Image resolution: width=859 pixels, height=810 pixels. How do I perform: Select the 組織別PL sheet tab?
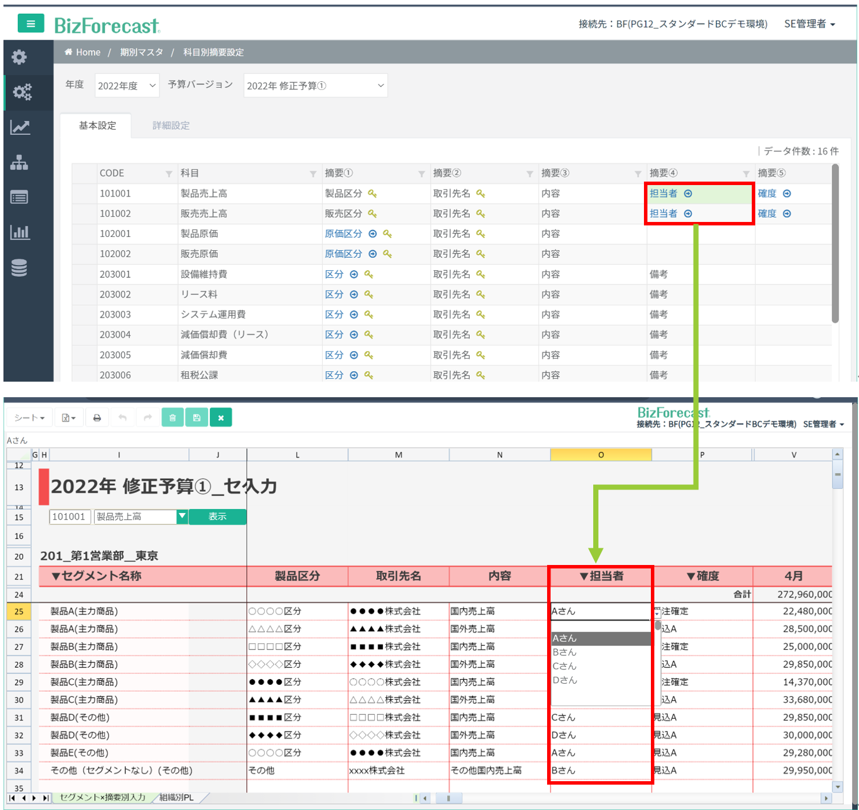point(177,797)
